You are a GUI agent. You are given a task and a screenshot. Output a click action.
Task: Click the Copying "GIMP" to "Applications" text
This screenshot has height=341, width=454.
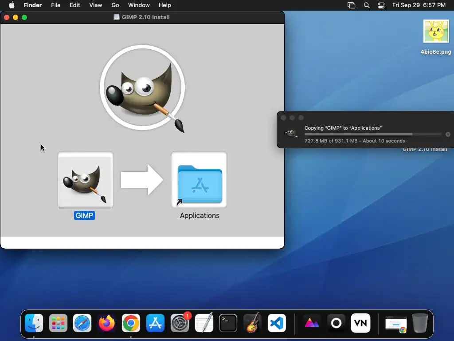(343, 128)
